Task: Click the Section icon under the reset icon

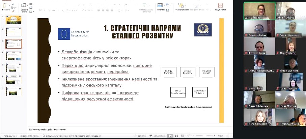Action: 31,11
